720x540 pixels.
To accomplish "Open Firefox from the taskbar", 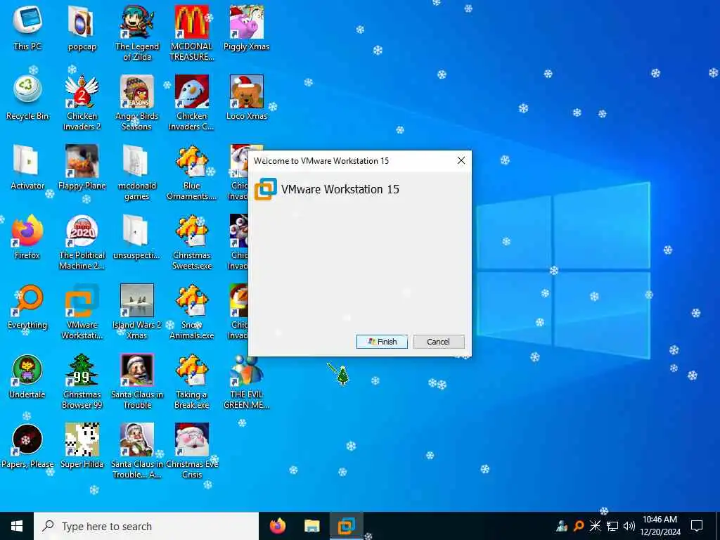I will [x=277, y=526].
